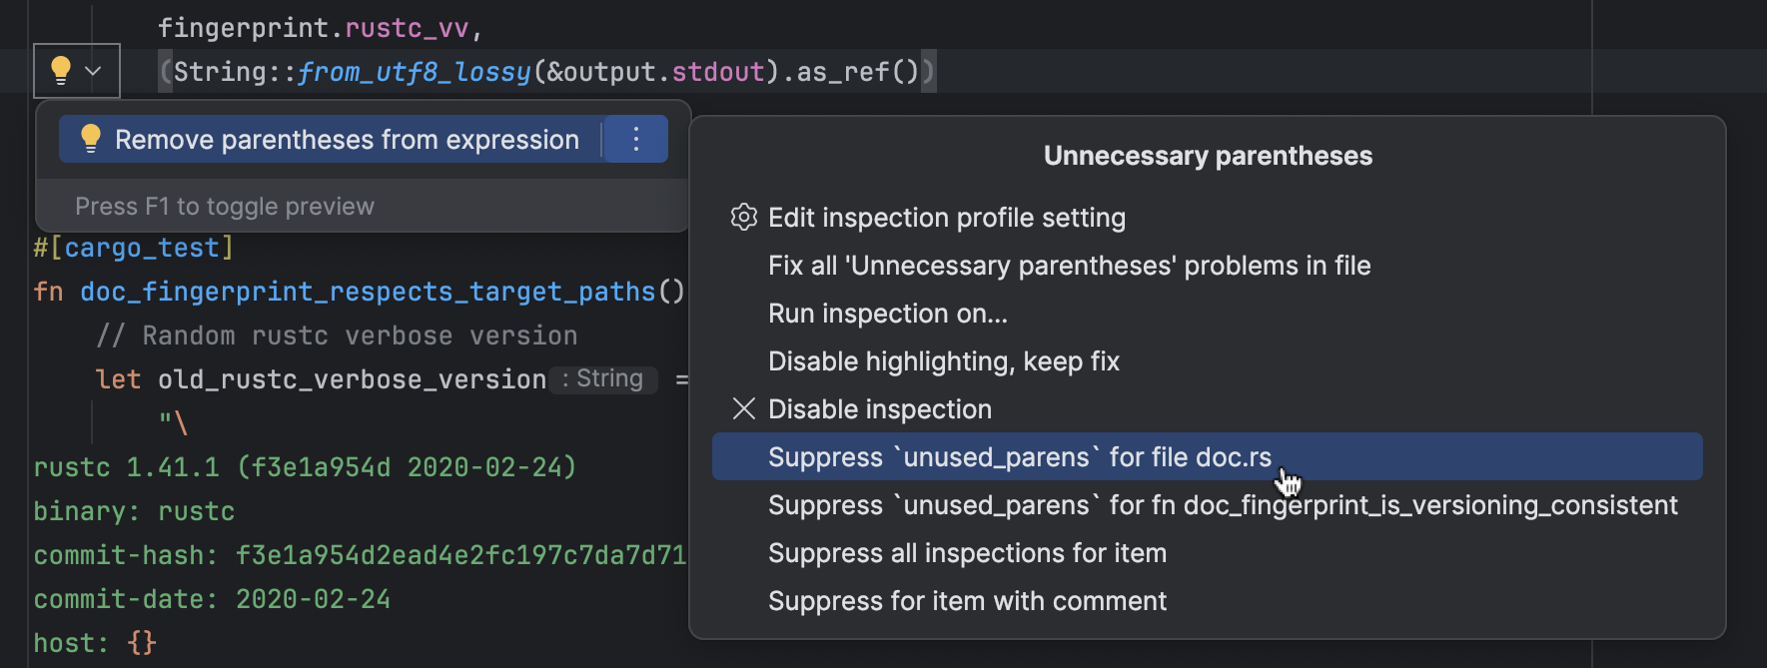1767x668 pixels.
Task: Select 'Suppress all inspections for item'
Action: (966, 553)
